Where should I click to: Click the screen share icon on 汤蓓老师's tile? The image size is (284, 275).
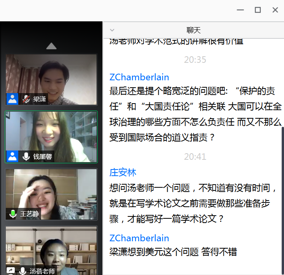[x=11, y=271]
